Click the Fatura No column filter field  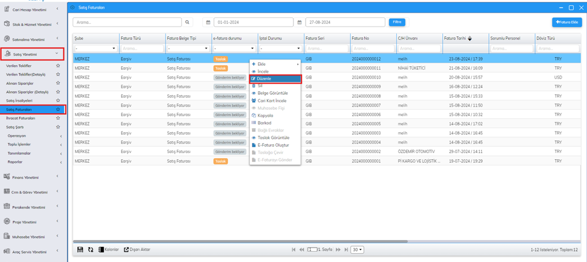click(x=372, y=48)
